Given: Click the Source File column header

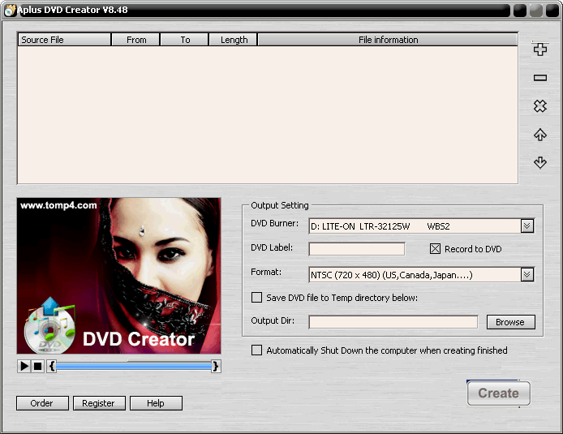Looking at the screenshot, I should [x=64, y=40].
